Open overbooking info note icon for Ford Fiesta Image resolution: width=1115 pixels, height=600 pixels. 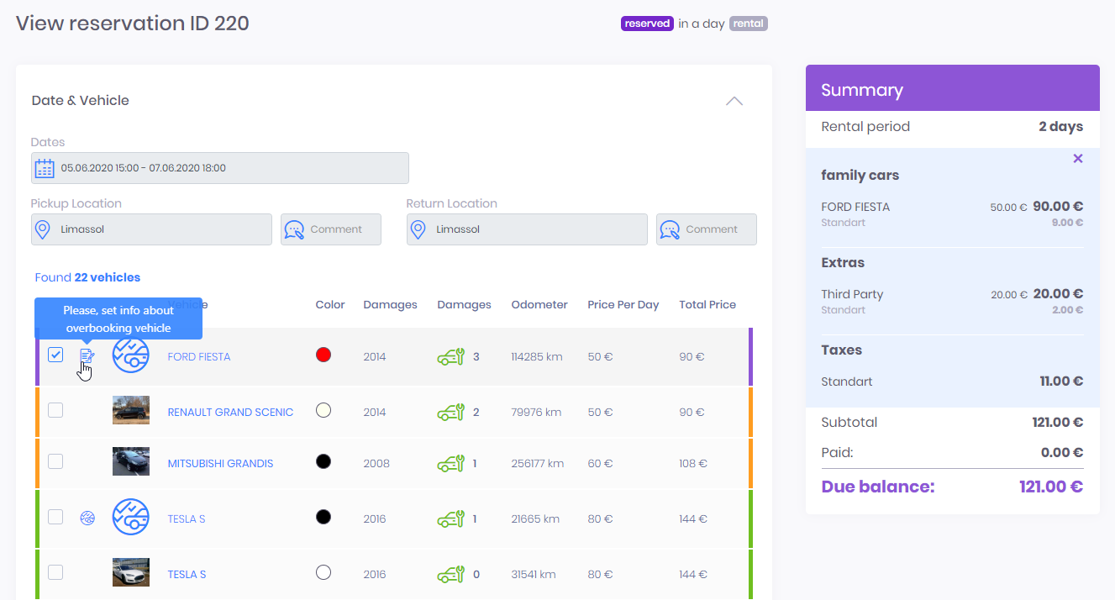87,356
